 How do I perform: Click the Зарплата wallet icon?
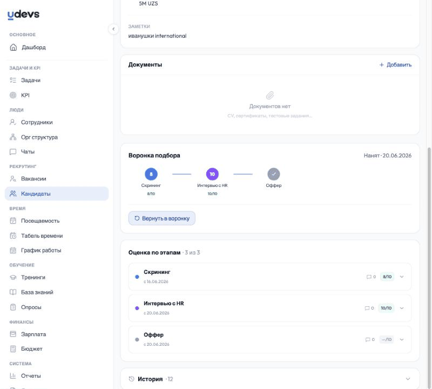[x=13, y=334]
